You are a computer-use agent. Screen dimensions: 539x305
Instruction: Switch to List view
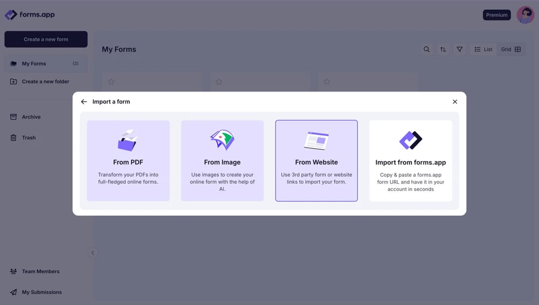tap(483, 50)
